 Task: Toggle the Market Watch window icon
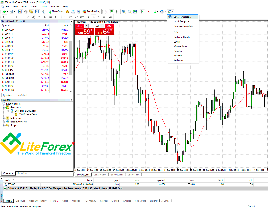pyautogui.click(x=20, y=11)
